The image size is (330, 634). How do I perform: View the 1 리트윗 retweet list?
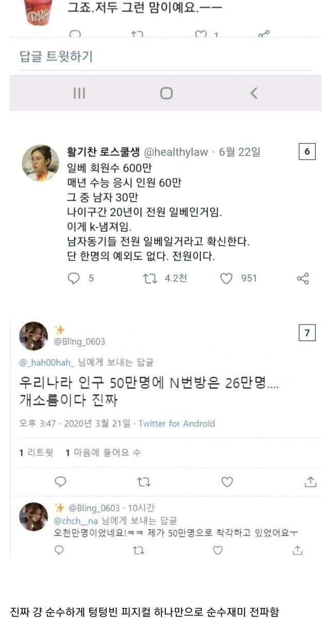click(x=36, y=453)
